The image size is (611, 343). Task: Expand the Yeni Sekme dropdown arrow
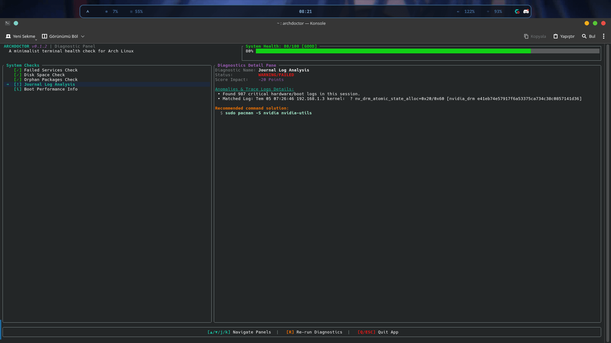[36, 40]
